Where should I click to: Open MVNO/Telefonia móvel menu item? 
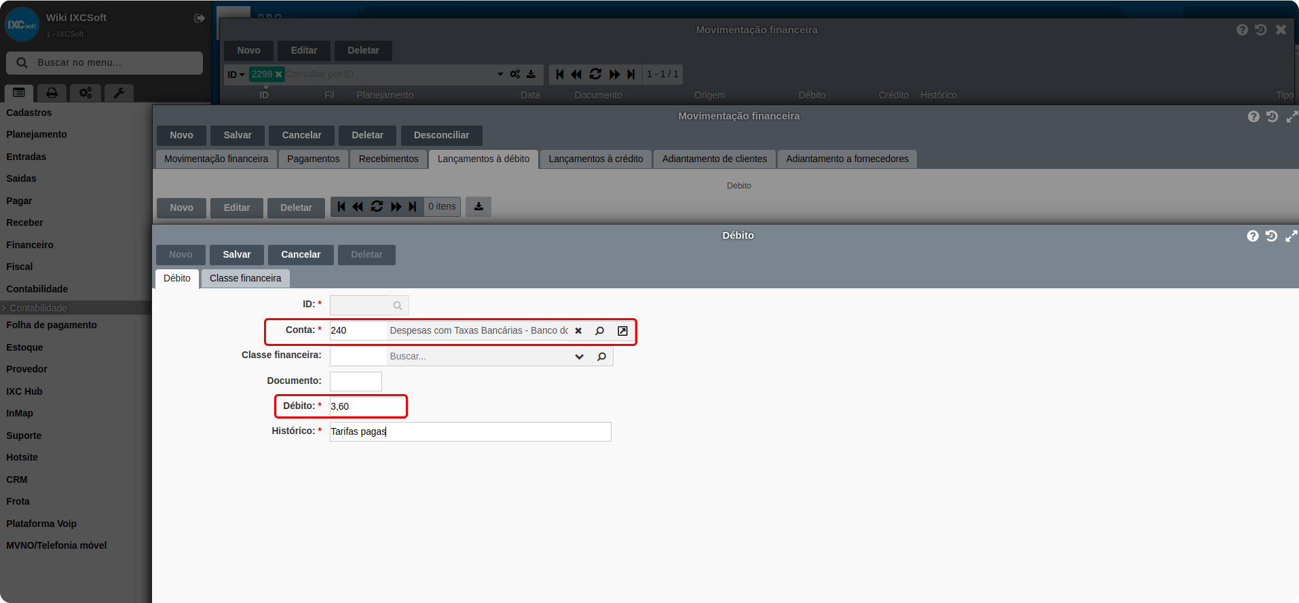tap(56, 545)
